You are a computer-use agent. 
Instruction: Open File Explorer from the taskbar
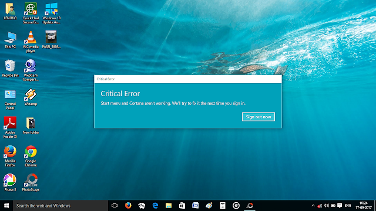169,206
